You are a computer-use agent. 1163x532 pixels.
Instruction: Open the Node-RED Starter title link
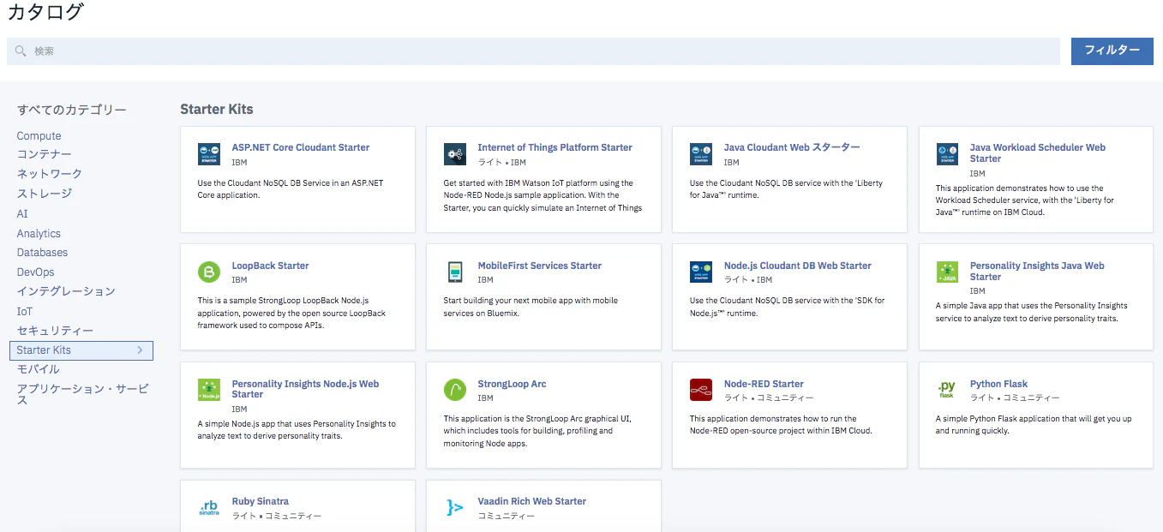click(764, 384)
